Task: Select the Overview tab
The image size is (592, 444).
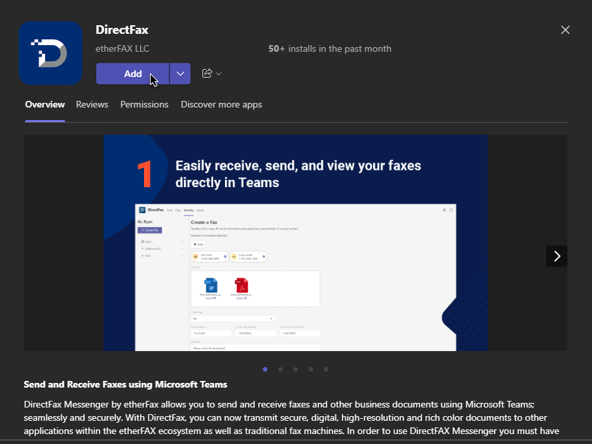Action: tap(44, 104)
